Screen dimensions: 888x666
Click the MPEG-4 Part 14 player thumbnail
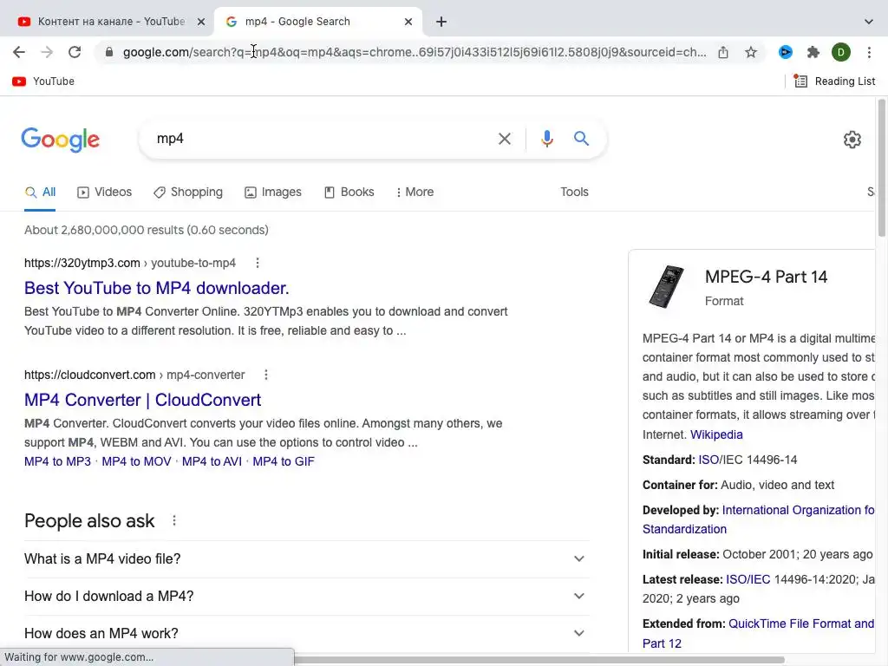(x=667, y=286)
